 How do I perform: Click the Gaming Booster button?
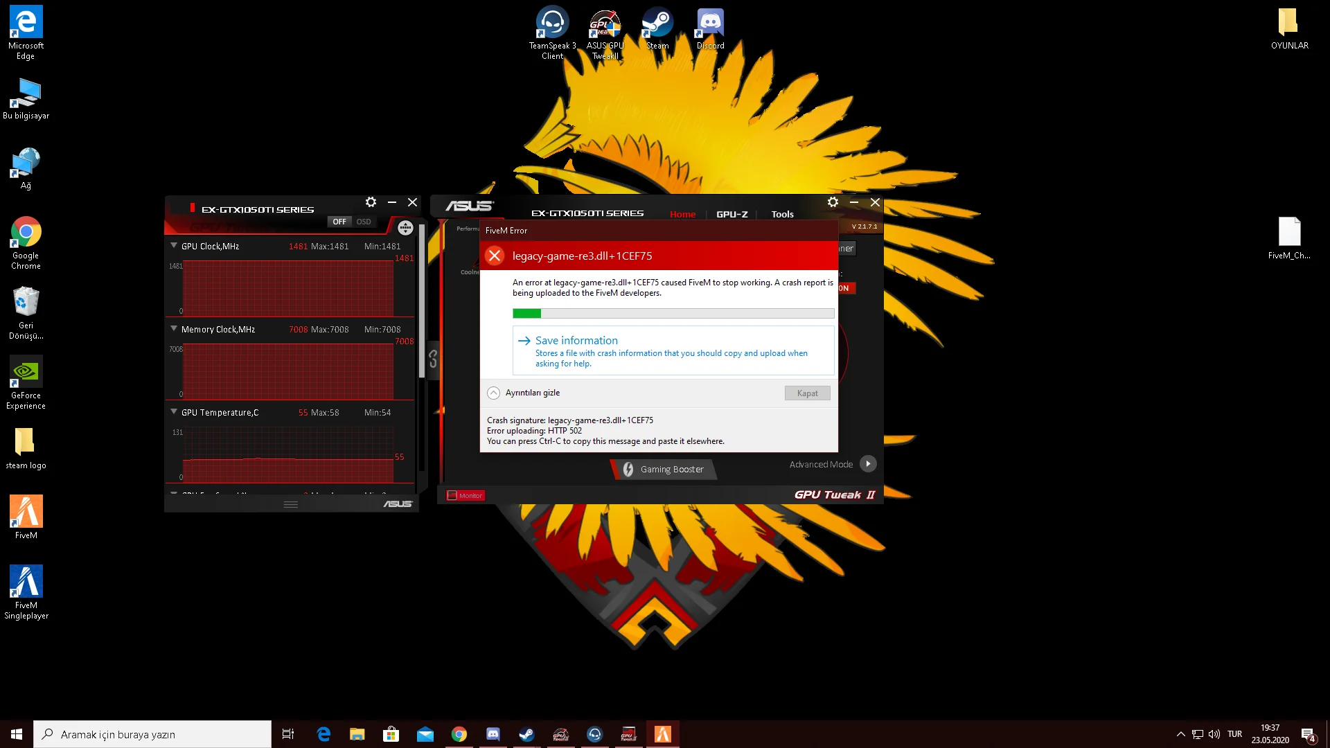click(x=664, y=470)
